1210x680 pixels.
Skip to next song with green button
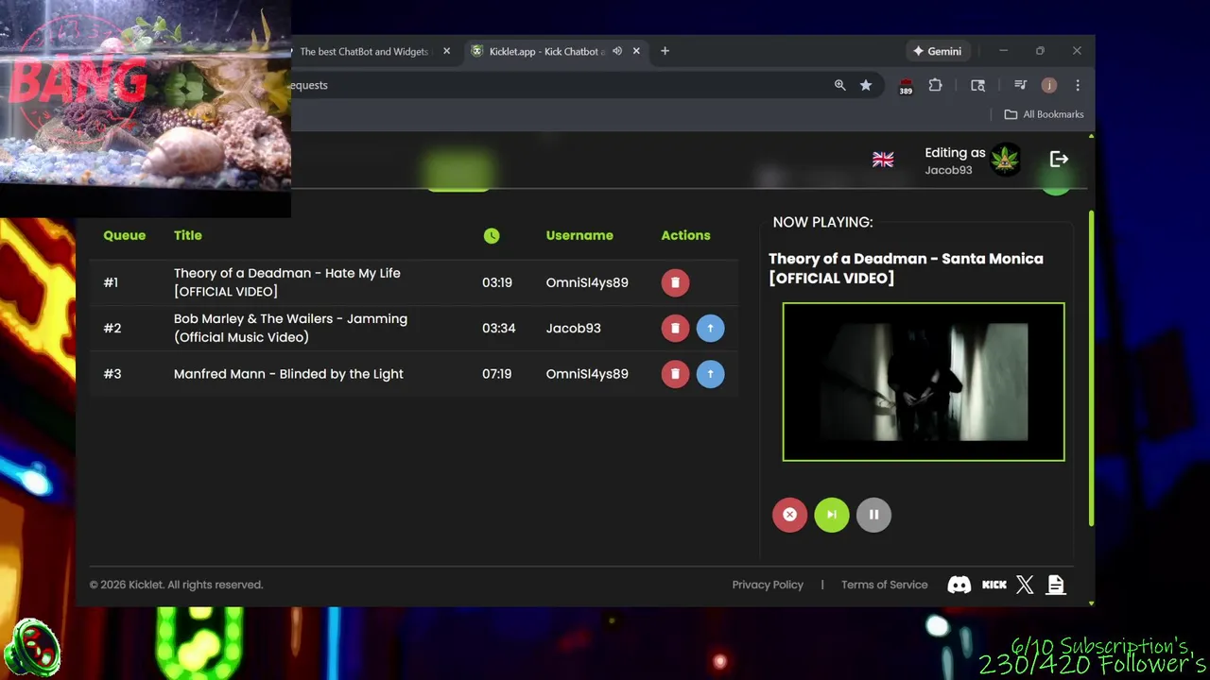coord(832,515)
